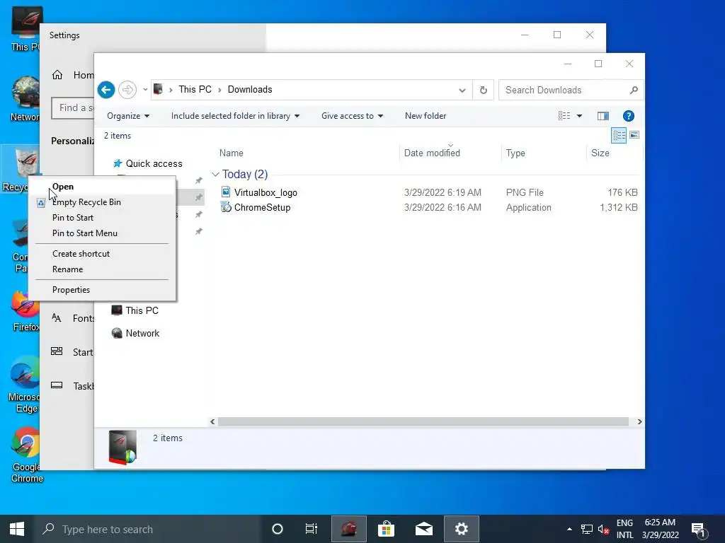
Task: Choose Pin to Start Menu
Action: [102, 233]
